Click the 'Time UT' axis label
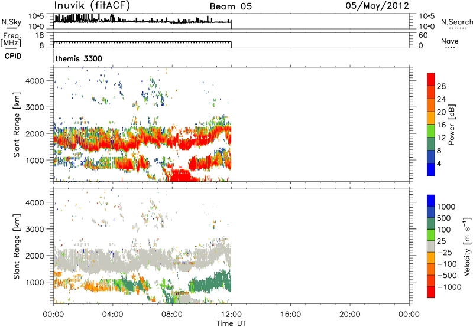Screen dimensions: 473x327 (231, 323)
